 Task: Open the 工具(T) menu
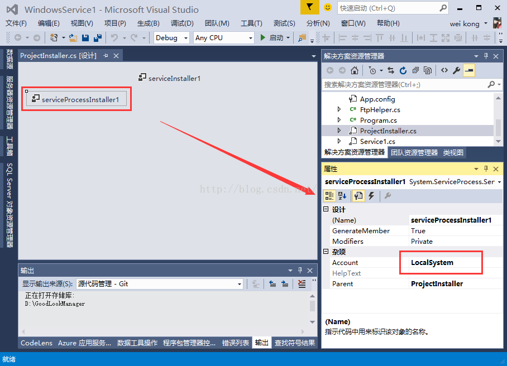point(251,23)
